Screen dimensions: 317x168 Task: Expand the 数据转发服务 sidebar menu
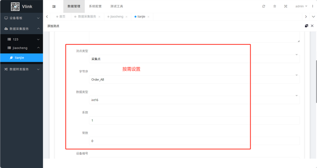point(22,69)
